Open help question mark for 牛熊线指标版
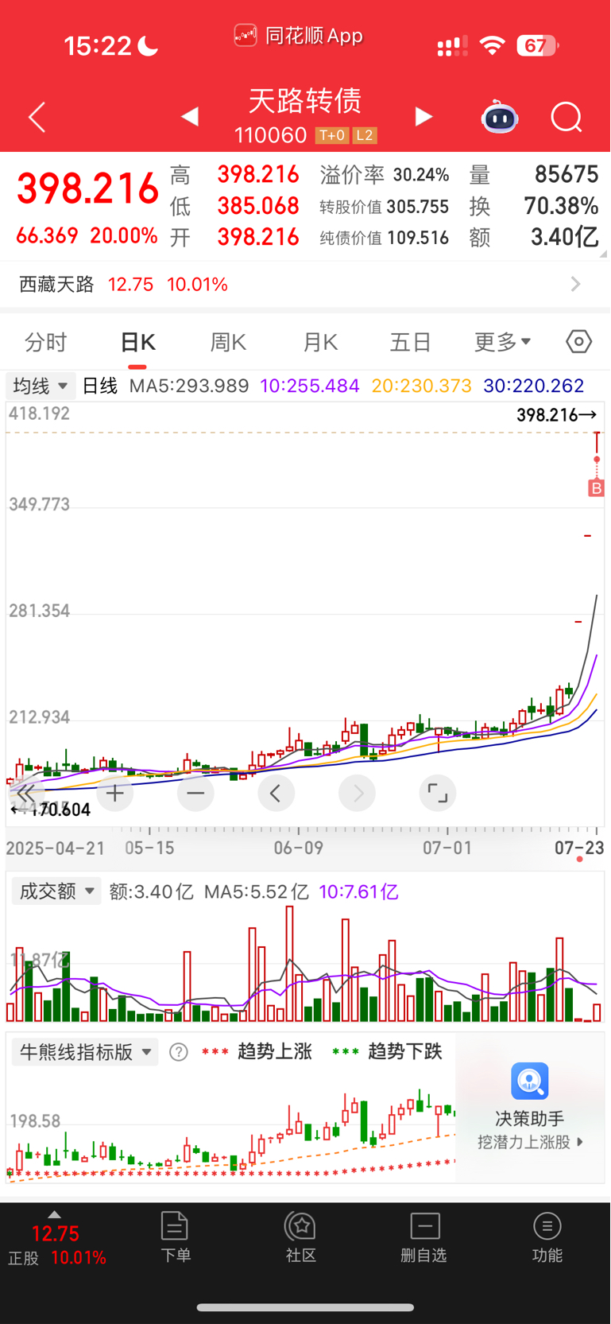The image size is (611, 1324). tap(179, 1052)
